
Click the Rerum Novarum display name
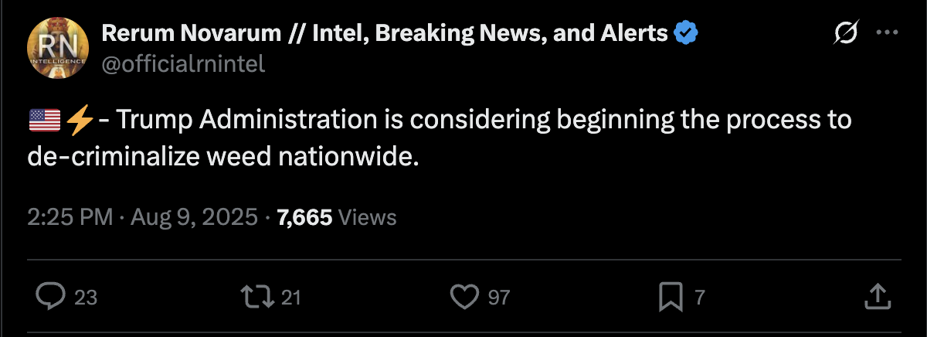[x=384, y=33]
